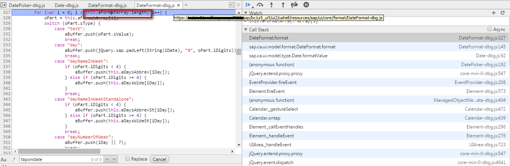Select the Calendar._gestureSelect frame
The image size is (510, 166).
click(x=376, y=109)
